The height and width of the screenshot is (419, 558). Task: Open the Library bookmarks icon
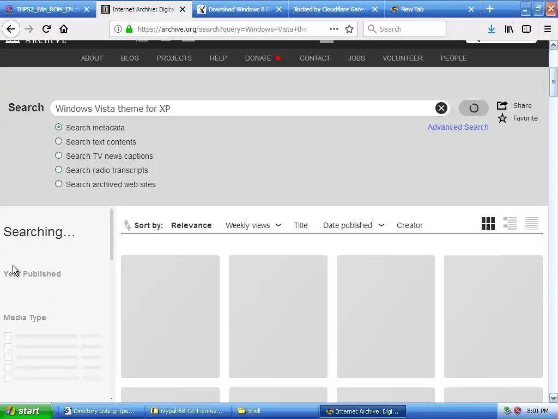[509, 29]
